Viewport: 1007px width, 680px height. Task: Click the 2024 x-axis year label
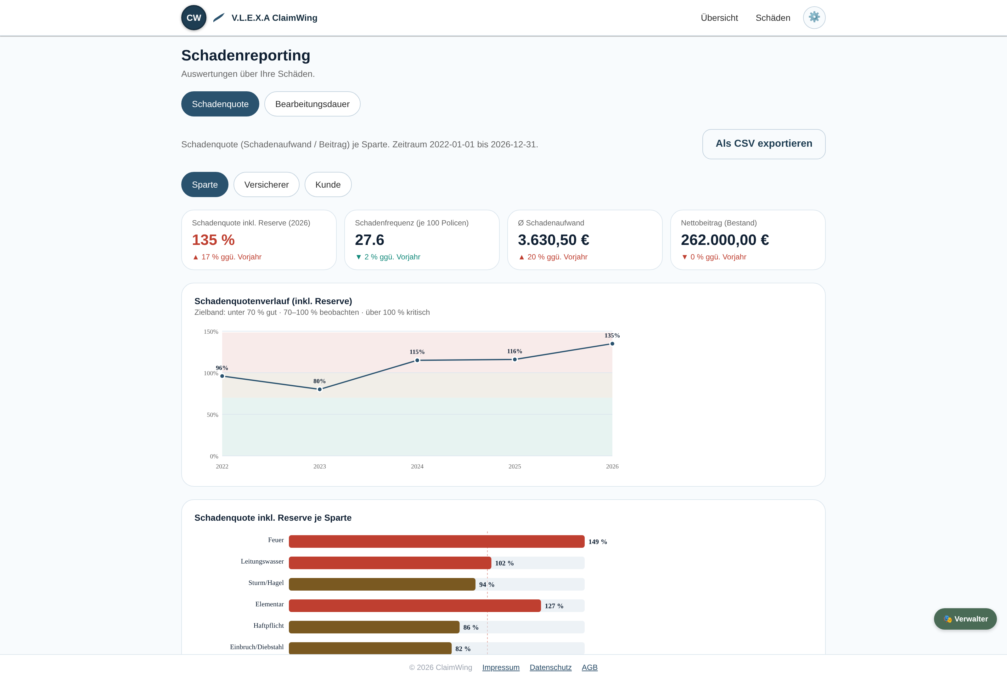tap(417, 466)
